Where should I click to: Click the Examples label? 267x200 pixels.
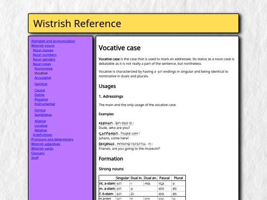(106, 114)
